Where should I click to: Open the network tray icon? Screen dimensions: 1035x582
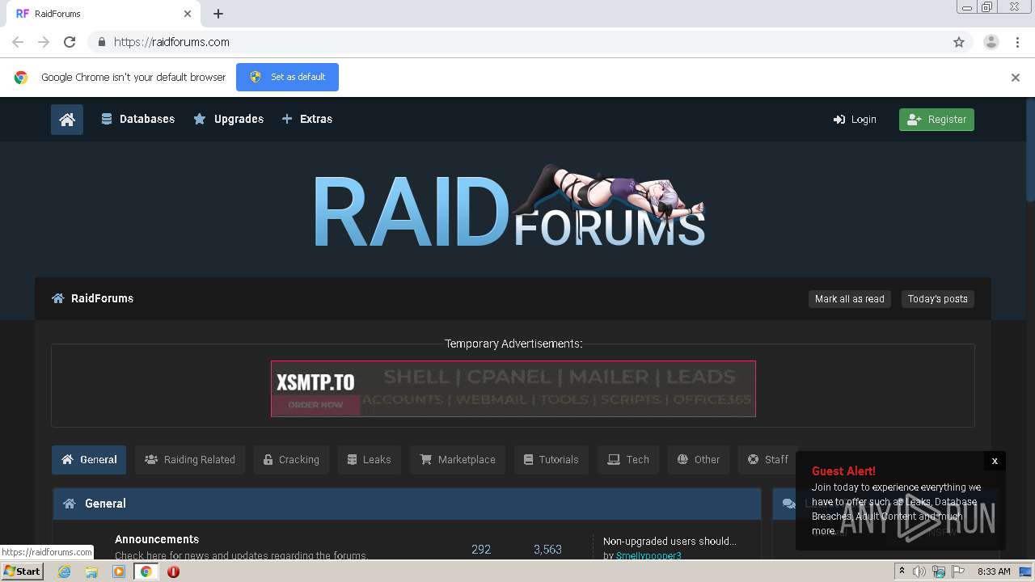coord(938,571)
